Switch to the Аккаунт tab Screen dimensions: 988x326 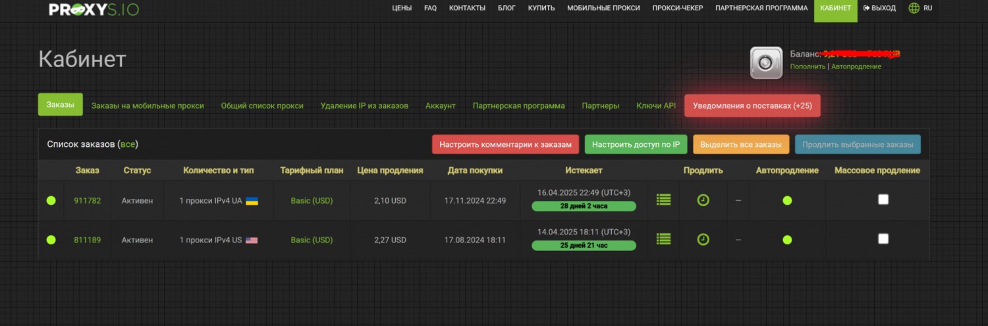pos(440,106)
